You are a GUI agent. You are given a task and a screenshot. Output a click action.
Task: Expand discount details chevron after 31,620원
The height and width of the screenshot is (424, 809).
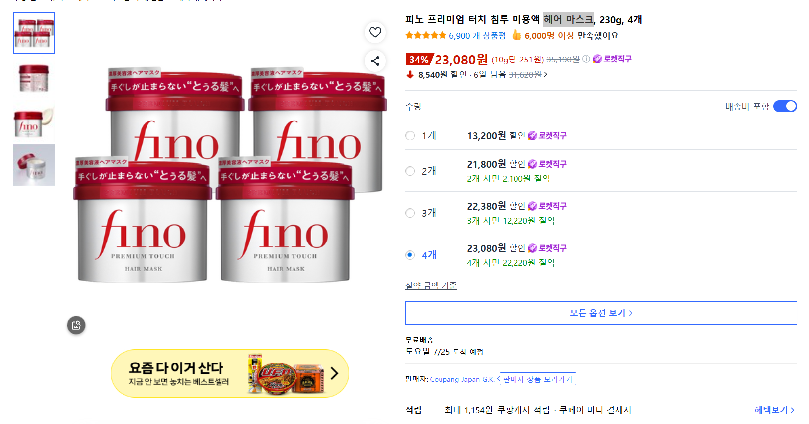[x=546, y=75]
